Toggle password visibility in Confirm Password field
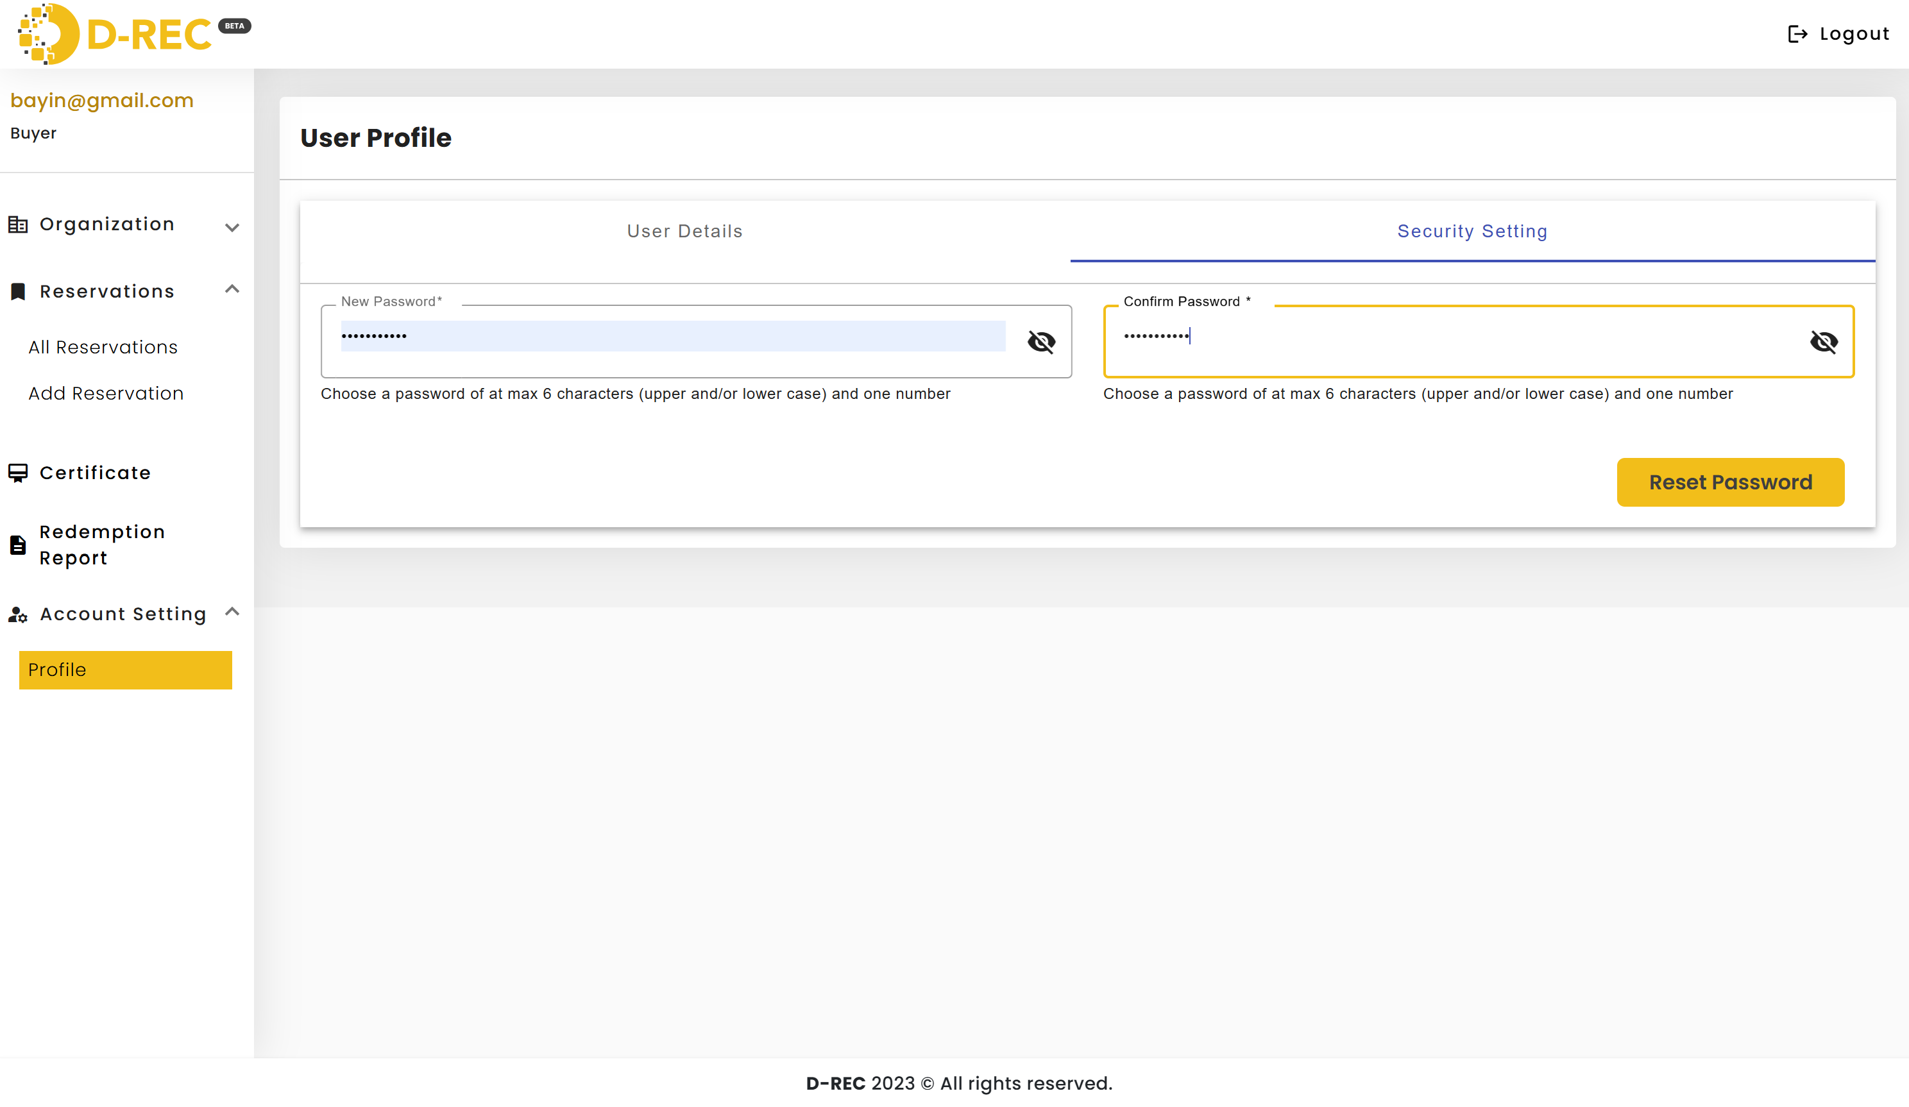The image size is (1909, 1107). click(x=1822, y=340)
